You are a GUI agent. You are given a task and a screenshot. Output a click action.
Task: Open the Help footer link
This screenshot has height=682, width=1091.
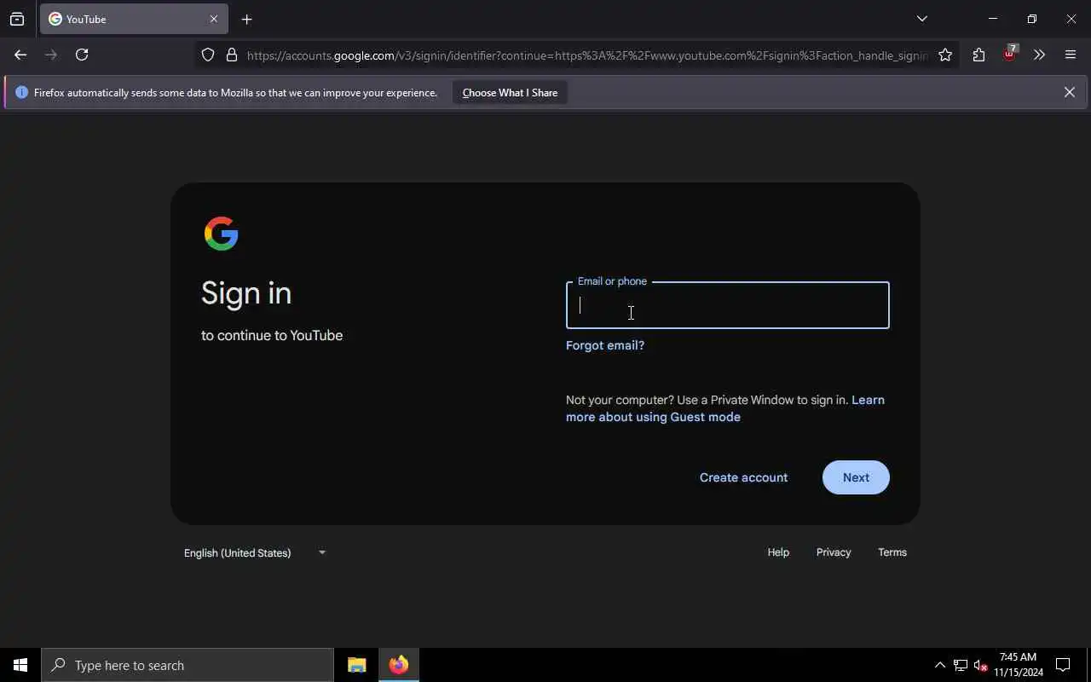click(x=778, y=552)
